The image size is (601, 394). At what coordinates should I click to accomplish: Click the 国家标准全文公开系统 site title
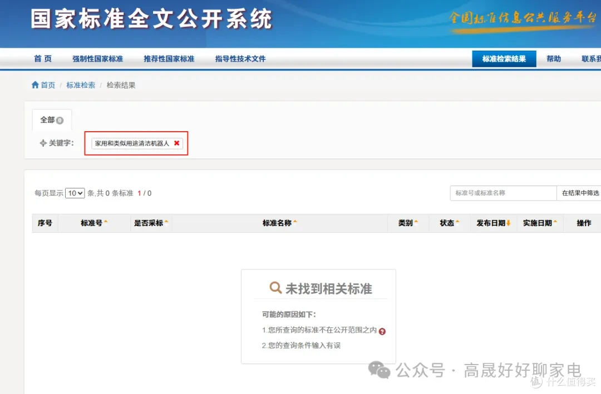pos(152,19)
